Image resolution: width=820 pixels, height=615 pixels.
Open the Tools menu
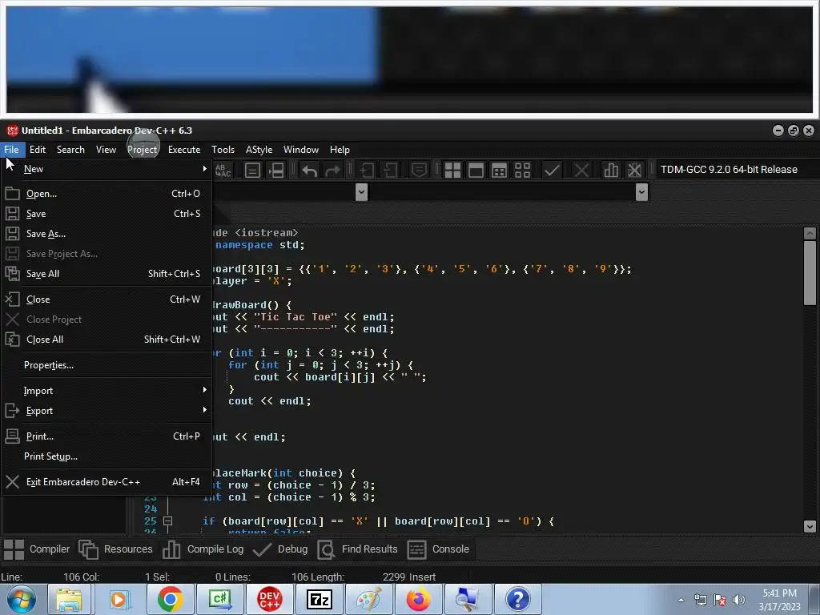(223, 150)
